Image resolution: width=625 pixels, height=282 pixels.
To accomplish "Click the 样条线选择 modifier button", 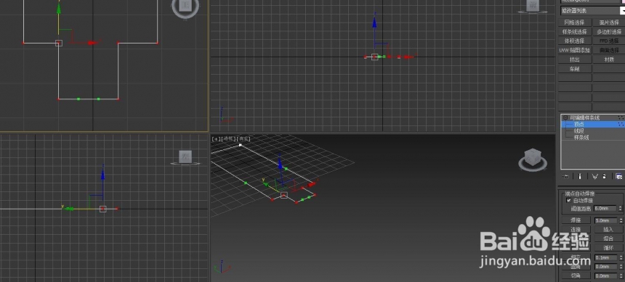I will [x=574, y=31].
